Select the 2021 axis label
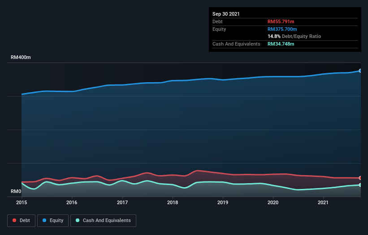Image resolution: width=368 pixels, height=235 pixels. [323, 202]
